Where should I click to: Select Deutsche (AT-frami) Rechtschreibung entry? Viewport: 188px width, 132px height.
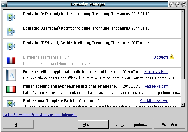point(92,17)
